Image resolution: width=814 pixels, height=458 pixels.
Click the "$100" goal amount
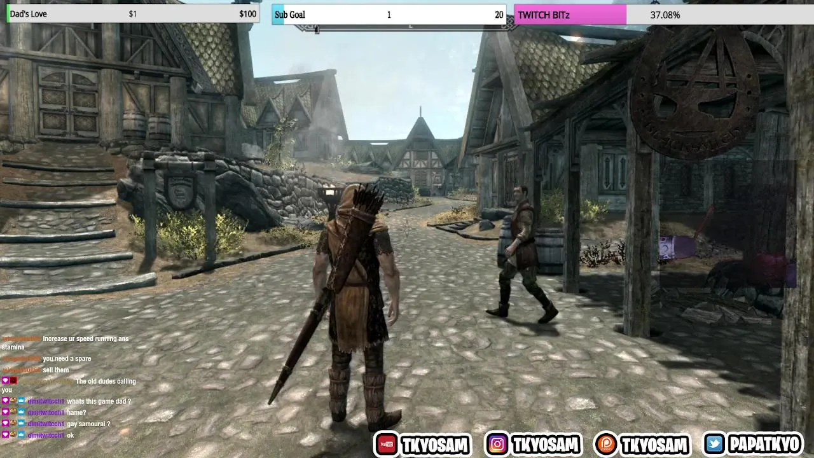pos(248,14)
